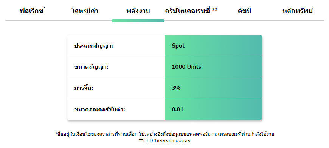Select the 1000 Units value

186,67
